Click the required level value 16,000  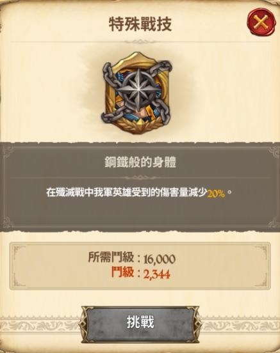coord(160,259)
